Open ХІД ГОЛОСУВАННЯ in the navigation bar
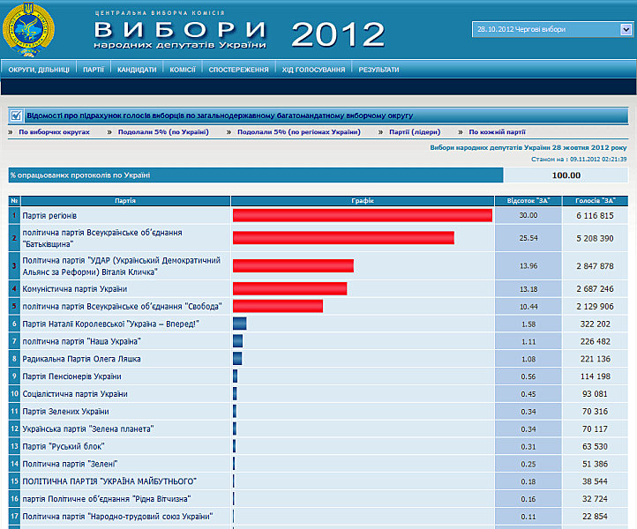The width and height of the screenshot is (637, 529). tap(313, 70)
